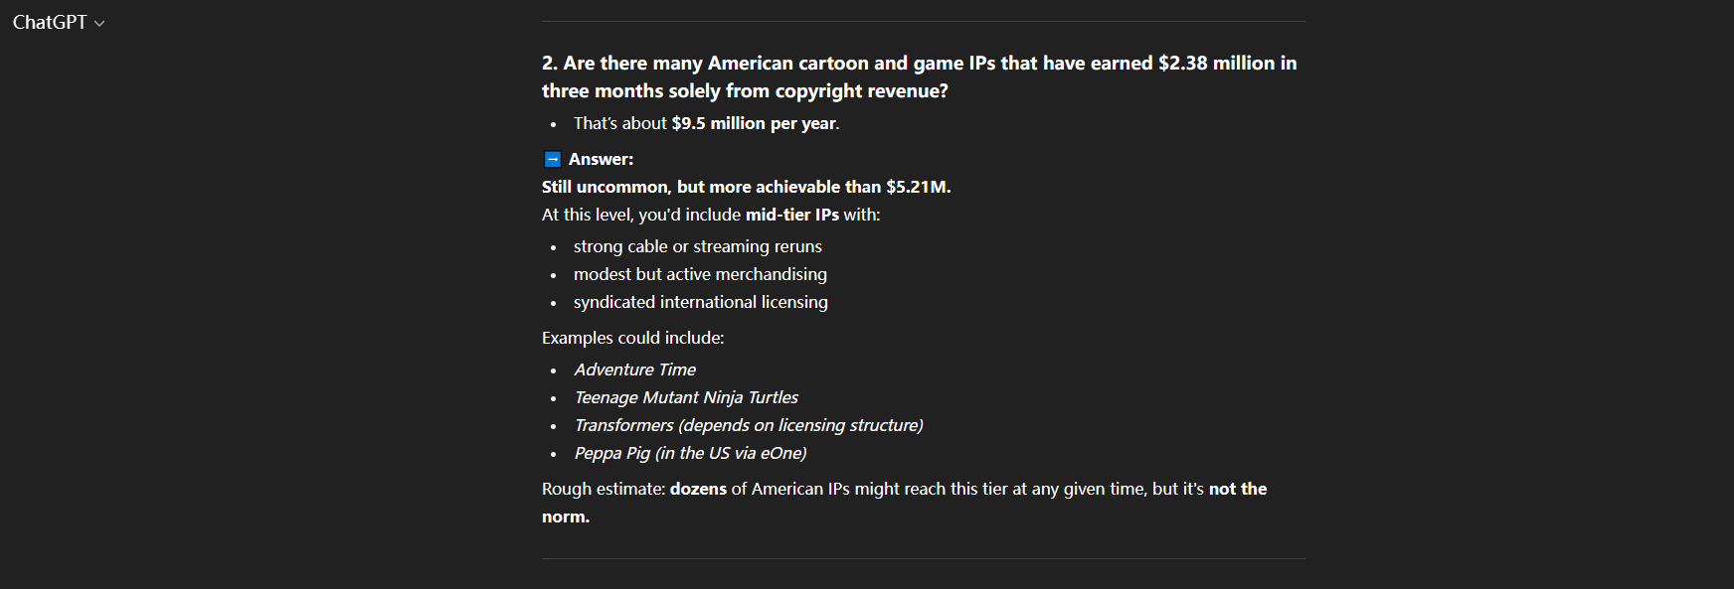Click the chevron next to ChatGPT

point(99,24)
